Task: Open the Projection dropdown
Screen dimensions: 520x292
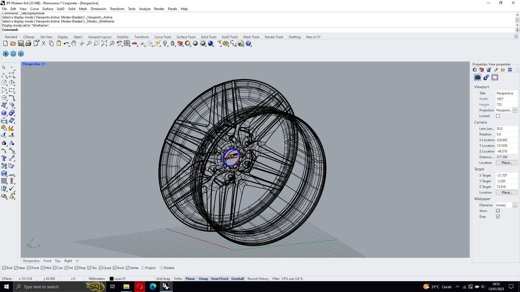Action: (x=515, y=110)
